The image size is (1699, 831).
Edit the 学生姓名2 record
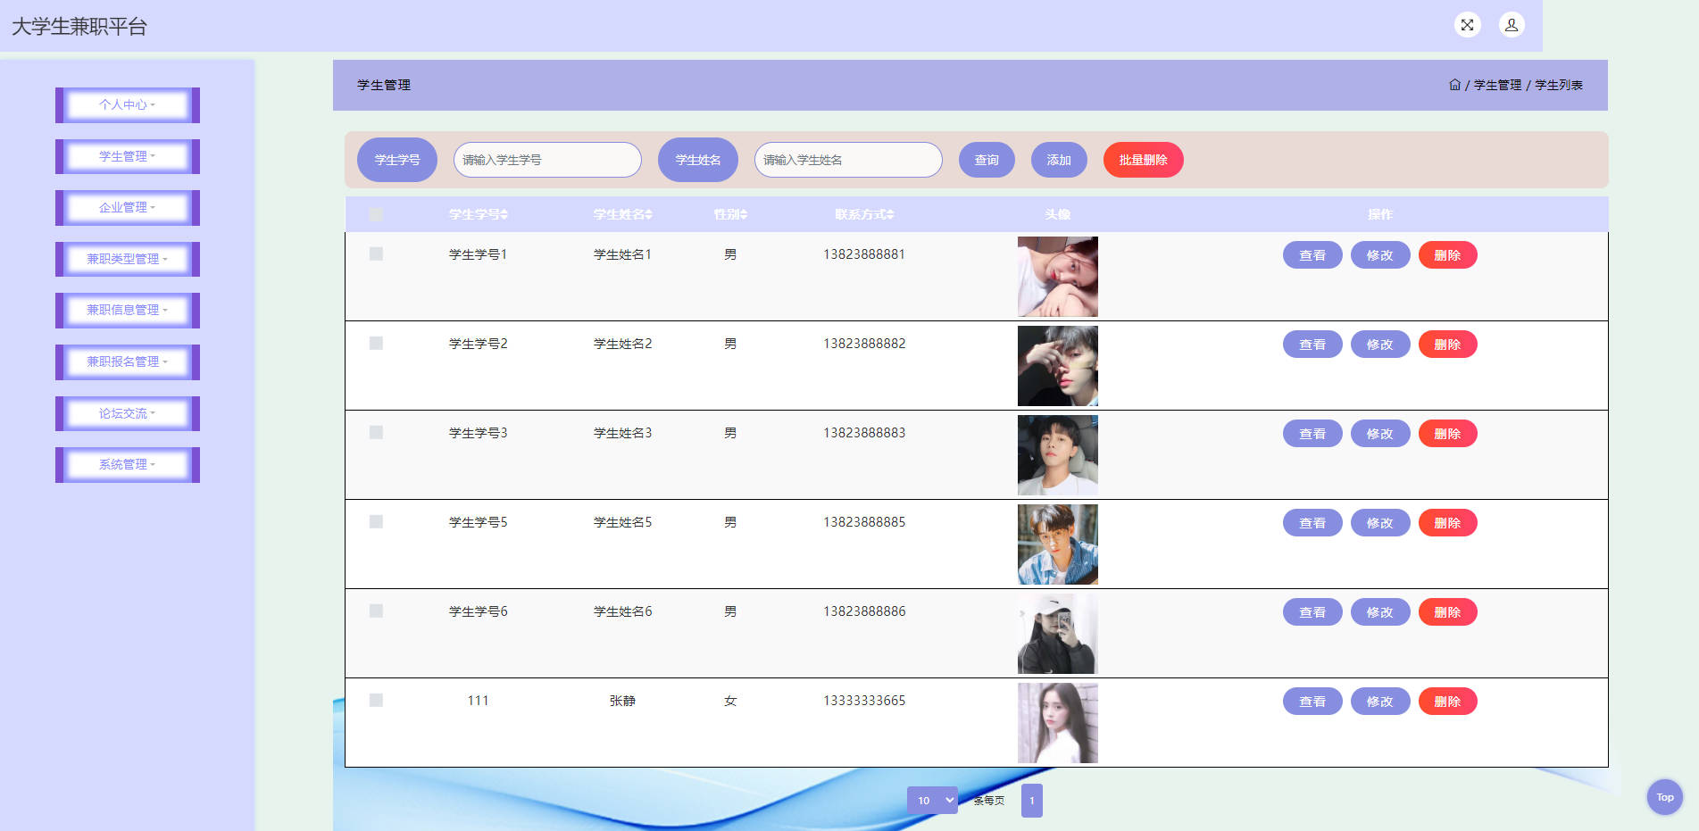1380,345
